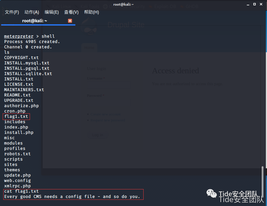Click the cron.php entry

(15, 111)
